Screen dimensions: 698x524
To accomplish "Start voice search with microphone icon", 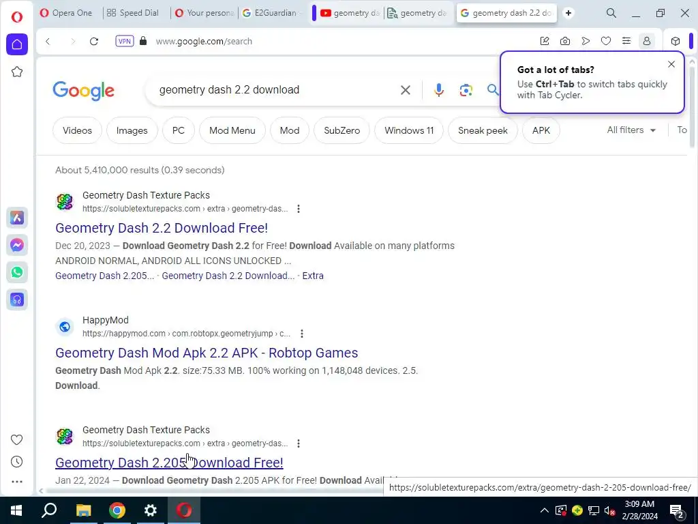I will coord(439,90).
